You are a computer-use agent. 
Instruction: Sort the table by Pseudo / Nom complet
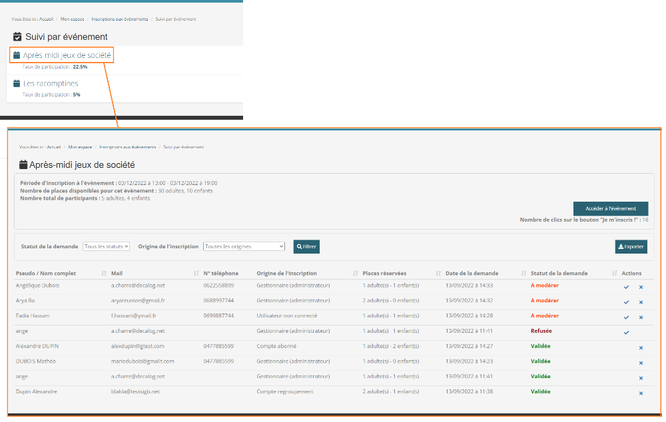pos(103,274)
